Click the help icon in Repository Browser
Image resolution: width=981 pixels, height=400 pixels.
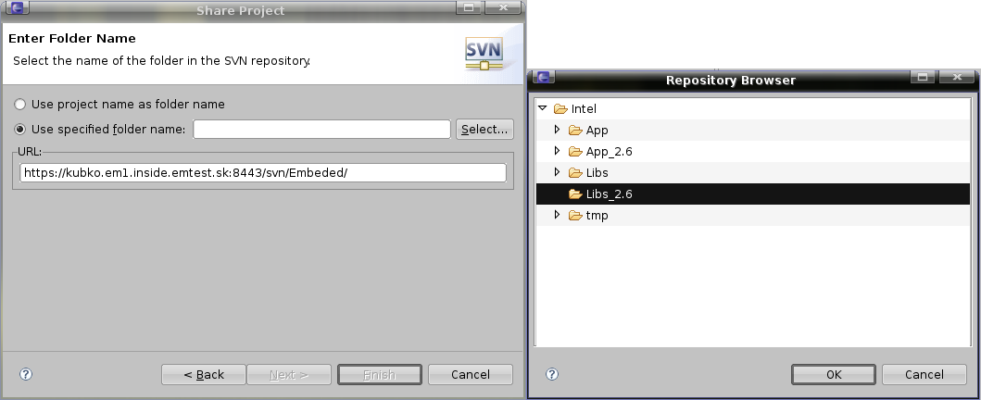[552, 374]
